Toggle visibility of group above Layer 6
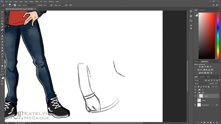This screenshot has height=124, width=221. [x=195, y=92]
